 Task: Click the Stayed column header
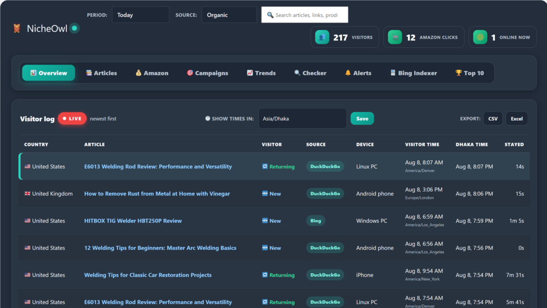click(514, 144)
